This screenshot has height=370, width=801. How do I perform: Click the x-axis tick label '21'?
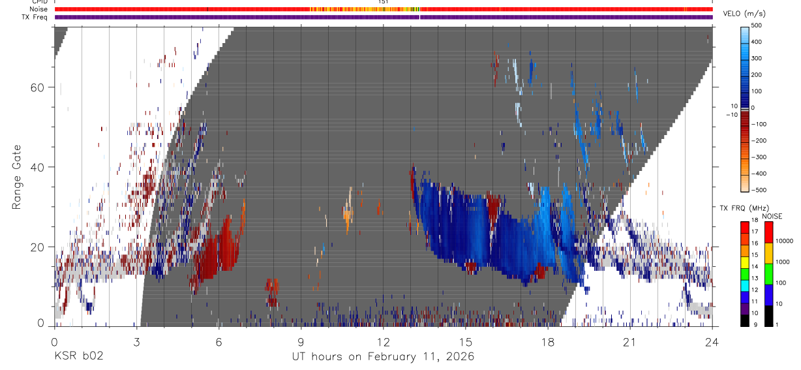pos(630,341)
